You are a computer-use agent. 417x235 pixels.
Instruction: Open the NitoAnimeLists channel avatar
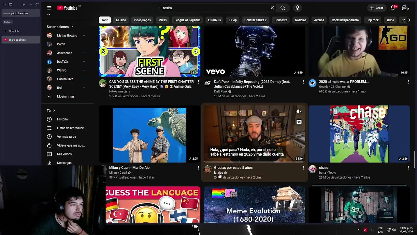point(103,83)
